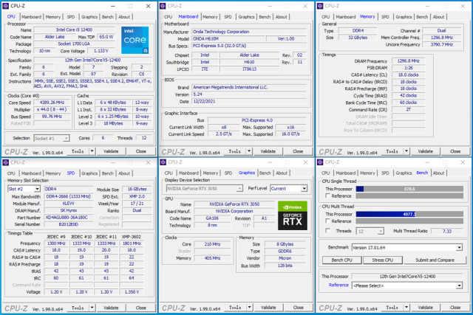Click the processor Name field Intel Core i5 12400
Viewport: 473px width, 315px height.
coord(74,30)
